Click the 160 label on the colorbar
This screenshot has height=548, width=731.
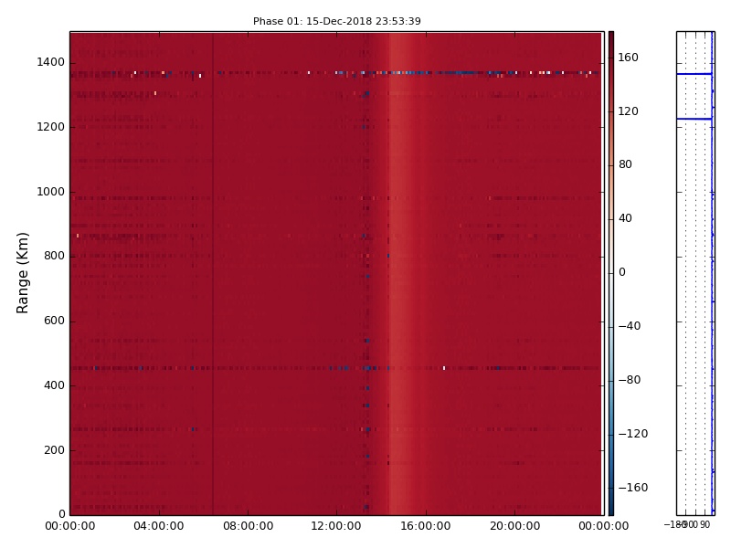click(x=628, y=58)
